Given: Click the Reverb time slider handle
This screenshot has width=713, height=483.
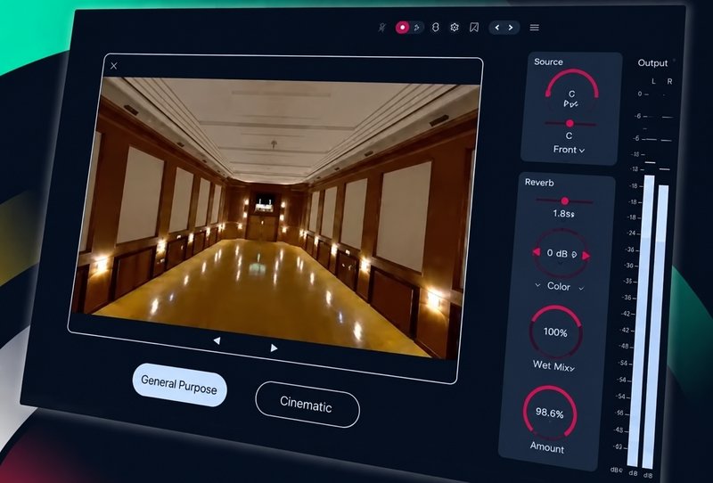Looking at the screenshot, I should pos(564,201).
